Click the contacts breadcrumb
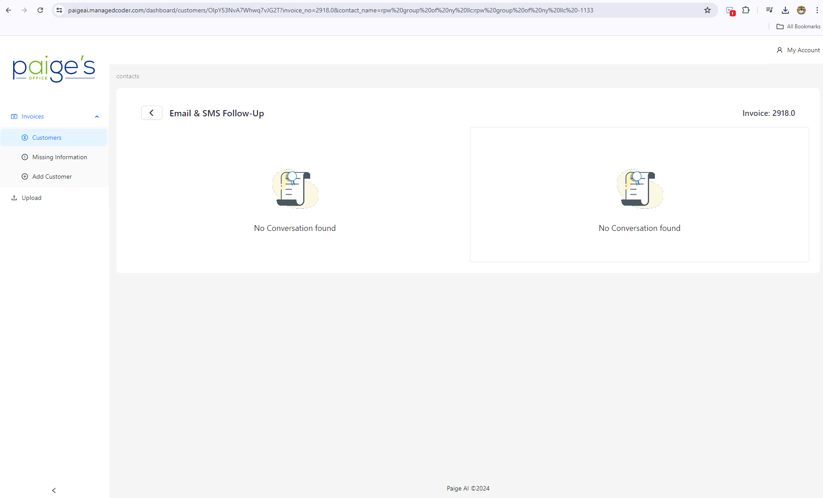 (128, 76)
